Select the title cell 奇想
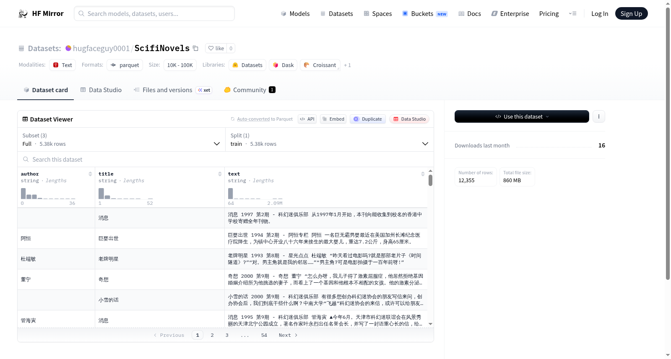 (x=160, y=279)
